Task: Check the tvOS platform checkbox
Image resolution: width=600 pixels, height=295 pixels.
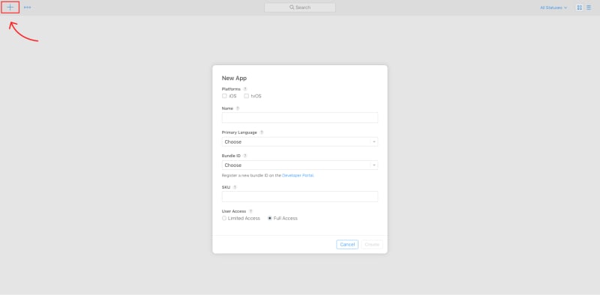Action: (x=247, y=96)
